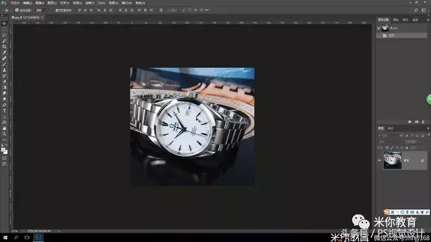The height and width of the screenshot is (242, 431).
Task: Select the Hand tool
Action: (x=4, y=128)
